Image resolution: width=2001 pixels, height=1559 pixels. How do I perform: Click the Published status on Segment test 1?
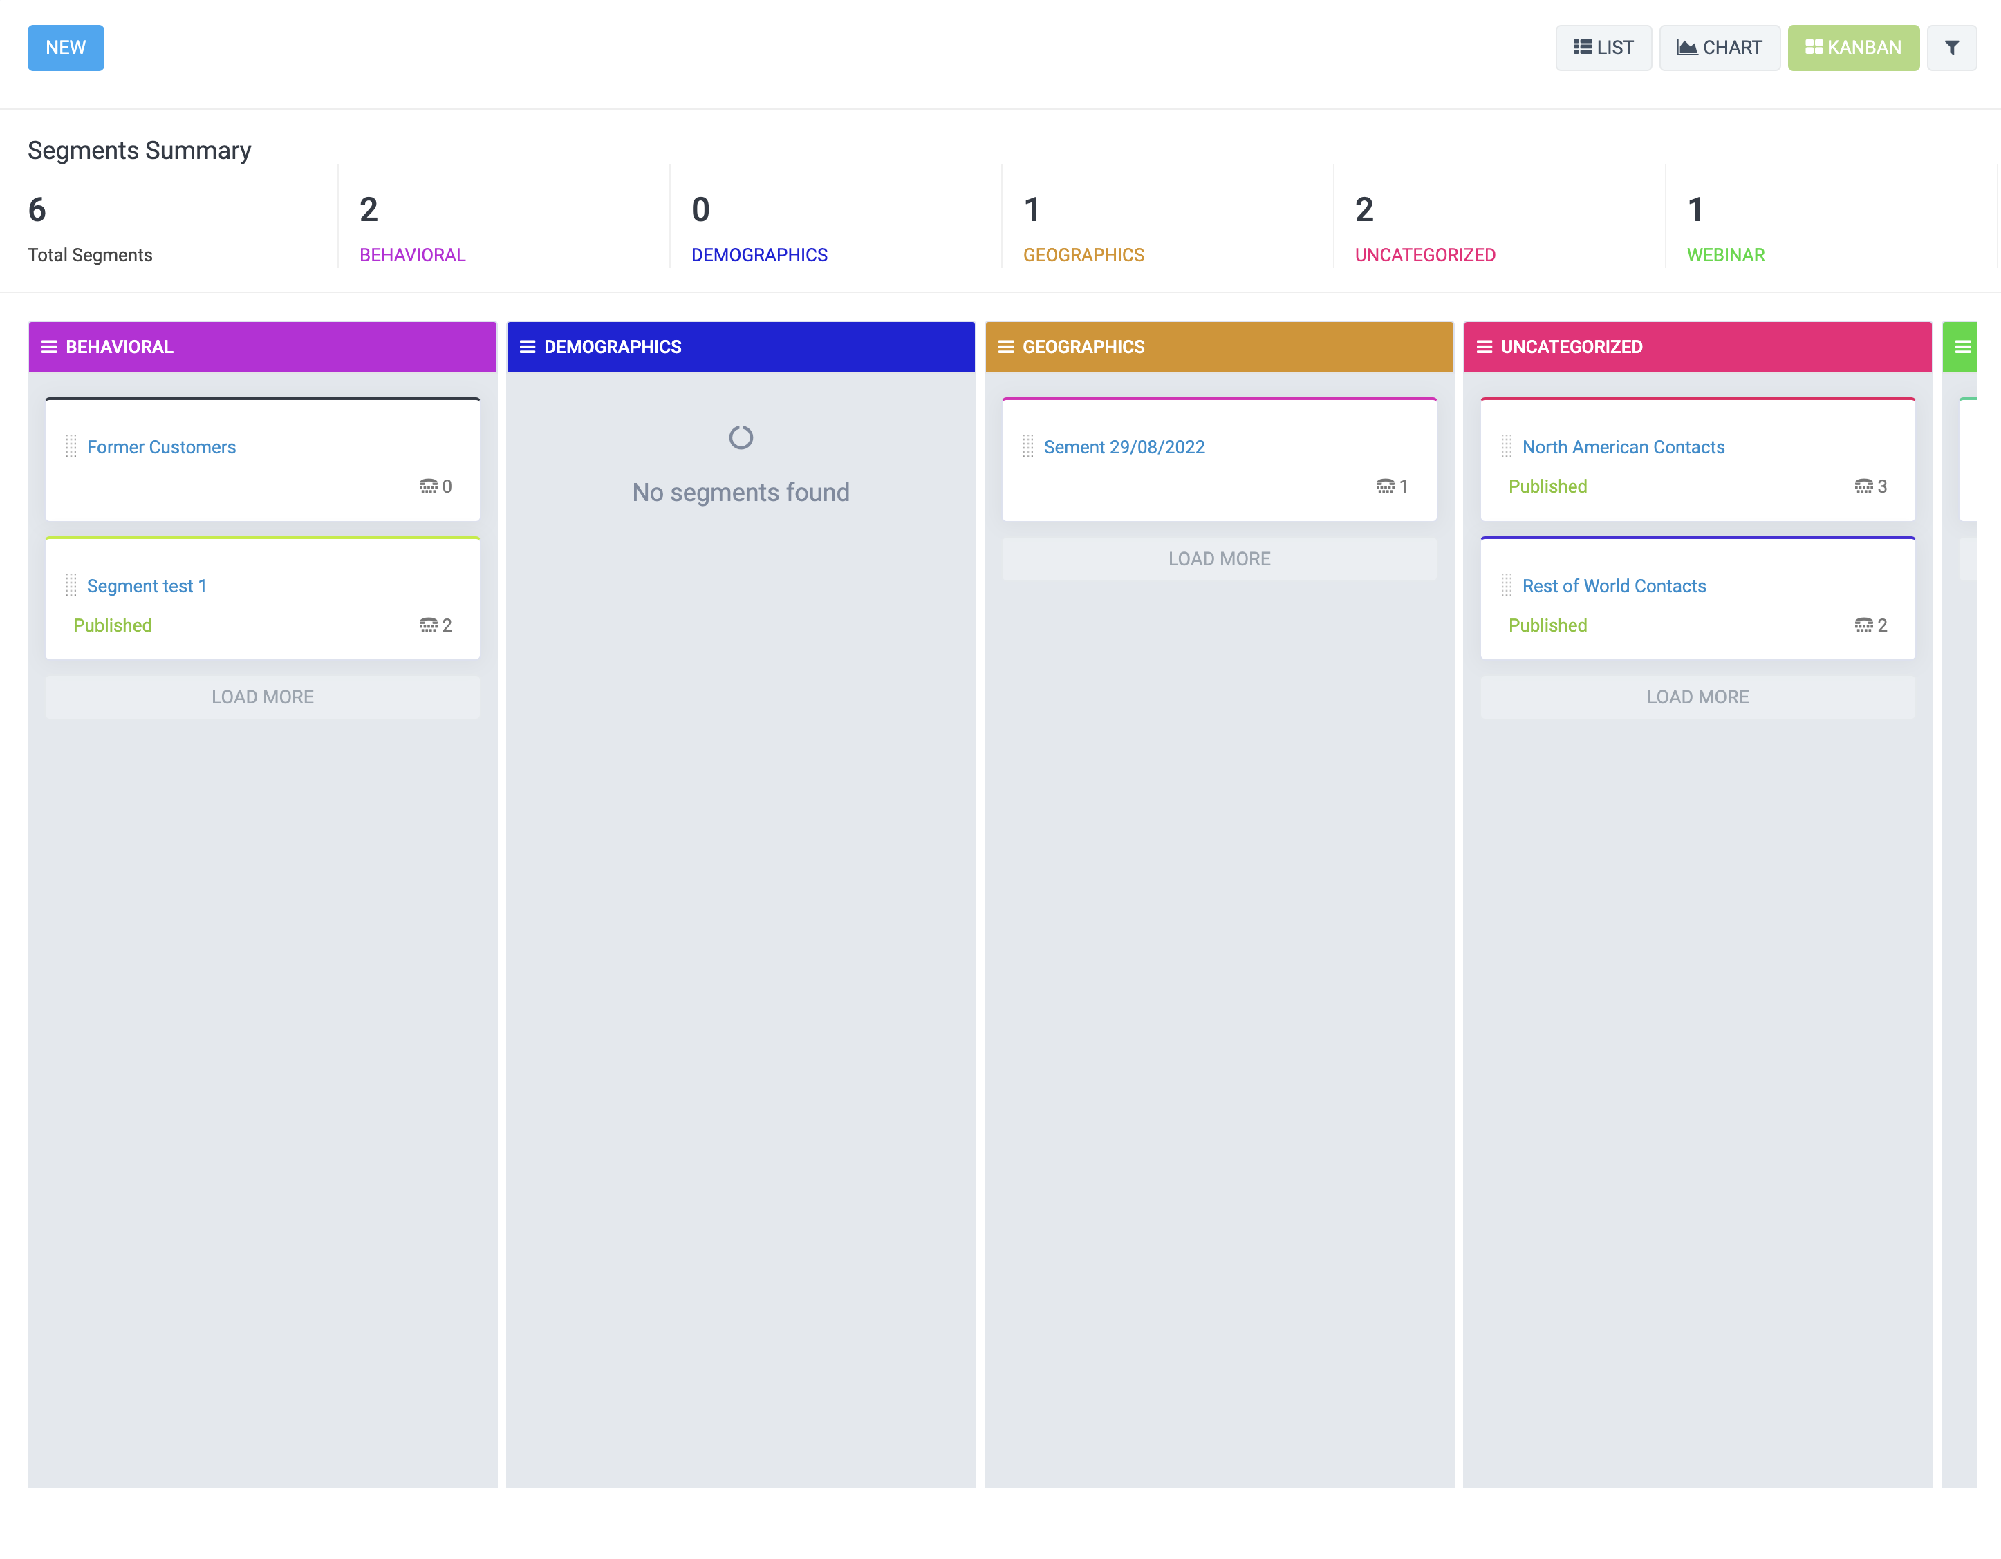tap(113, 625)
